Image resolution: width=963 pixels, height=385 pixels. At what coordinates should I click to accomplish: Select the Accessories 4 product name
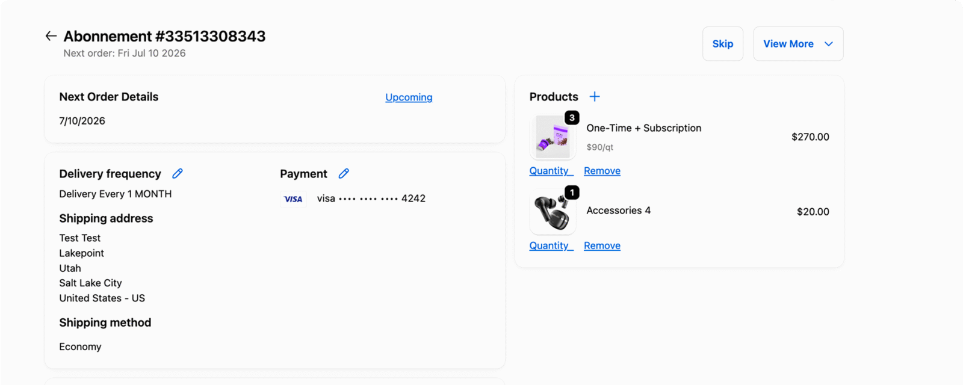tap(619, 211)
